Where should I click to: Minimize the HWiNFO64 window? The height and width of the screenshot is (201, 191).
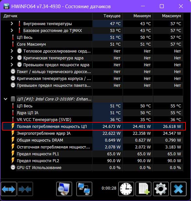point(143,6)
